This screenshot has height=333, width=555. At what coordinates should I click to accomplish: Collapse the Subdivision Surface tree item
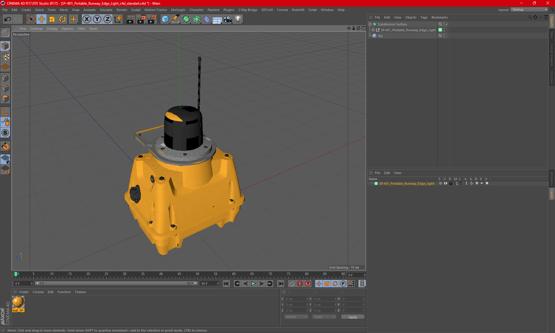click(370, 24)
